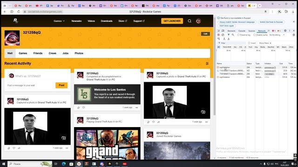
Task: Open the search magnifier in site header
Action: 190,21
